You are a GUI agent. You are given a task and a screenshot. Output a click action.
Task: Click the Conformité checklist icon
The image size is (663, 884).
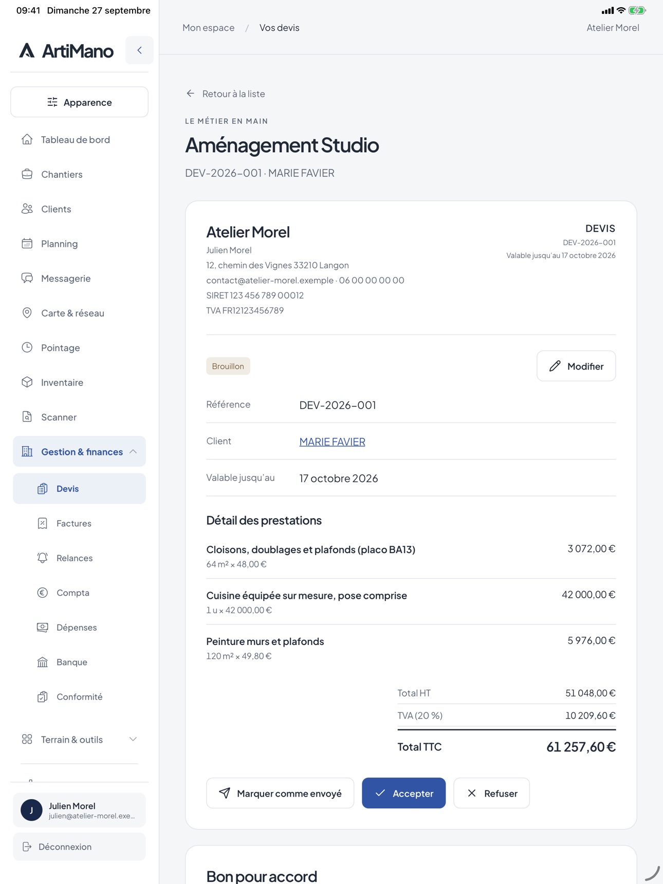[x=43, y=697]
